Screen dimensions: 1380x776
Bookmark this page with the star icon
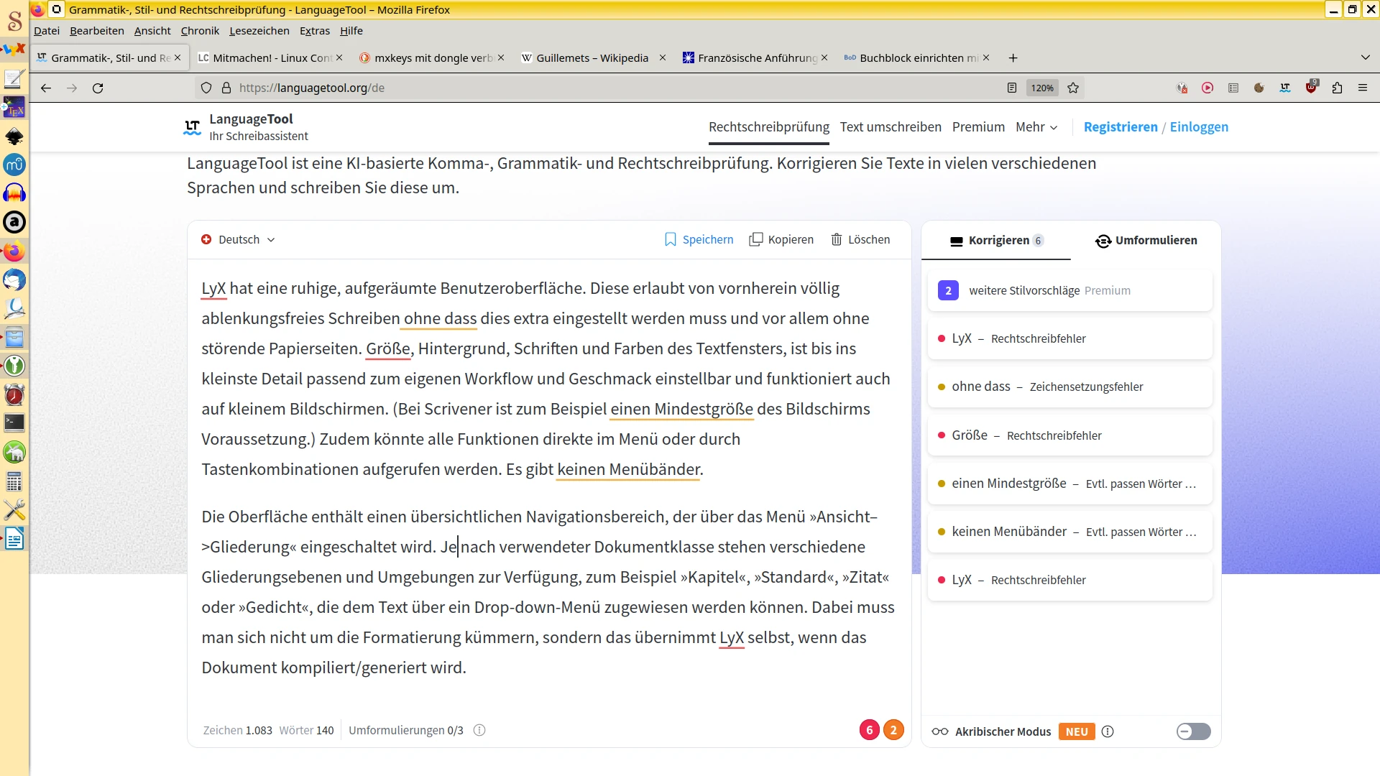[1073, 88]
